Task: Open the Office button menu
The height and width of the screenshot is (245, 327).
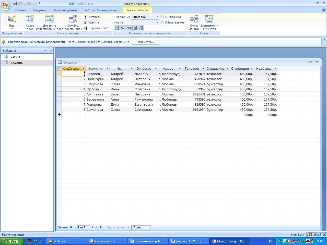Action: coord(6,5)
